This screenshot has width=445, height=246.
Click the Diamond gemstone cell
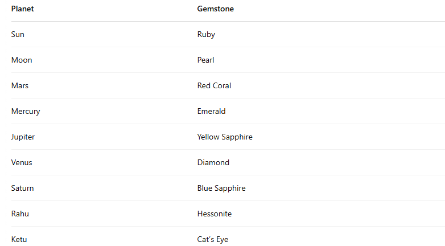click(x=213, y=163)
